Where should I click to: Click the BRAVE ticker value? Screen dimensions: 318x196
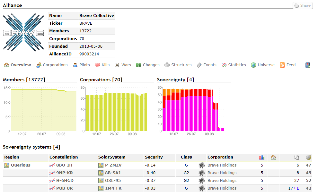point(86,23)
